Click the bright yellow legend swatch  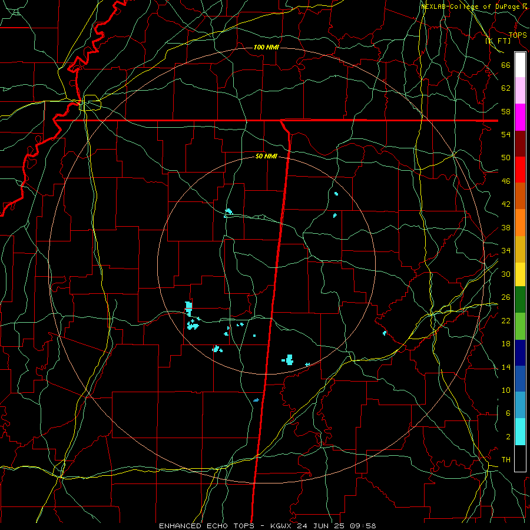(520, 274)
